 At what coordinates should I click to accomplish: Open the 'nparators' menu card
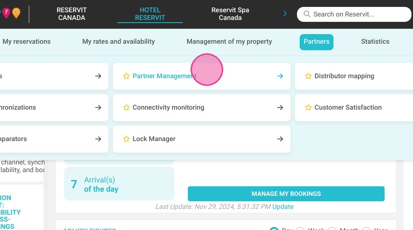54,139
